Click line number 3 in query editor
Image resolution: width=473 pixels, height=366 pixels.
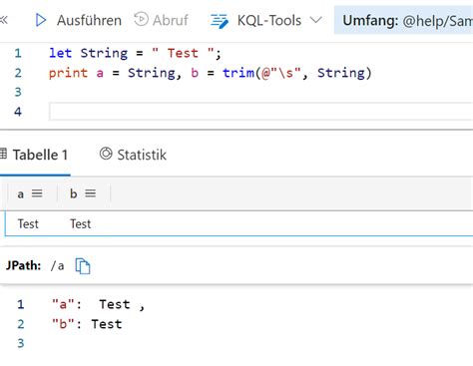[x=18, y=92]
